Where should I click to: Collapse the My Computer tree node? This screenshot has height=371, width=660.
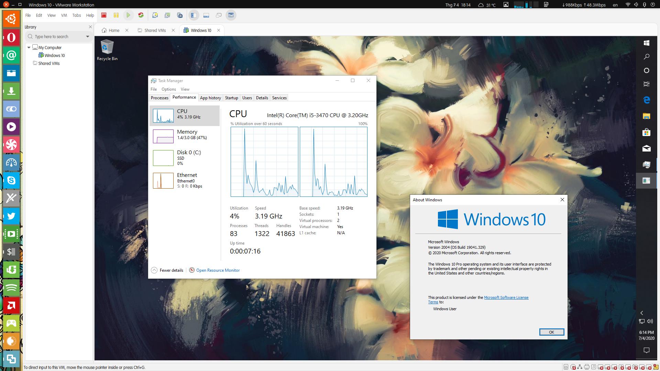pos(29,47)
